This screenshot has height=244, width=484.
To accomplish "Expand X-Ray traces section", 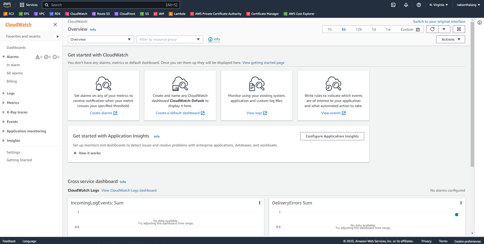I will point(4,112).
